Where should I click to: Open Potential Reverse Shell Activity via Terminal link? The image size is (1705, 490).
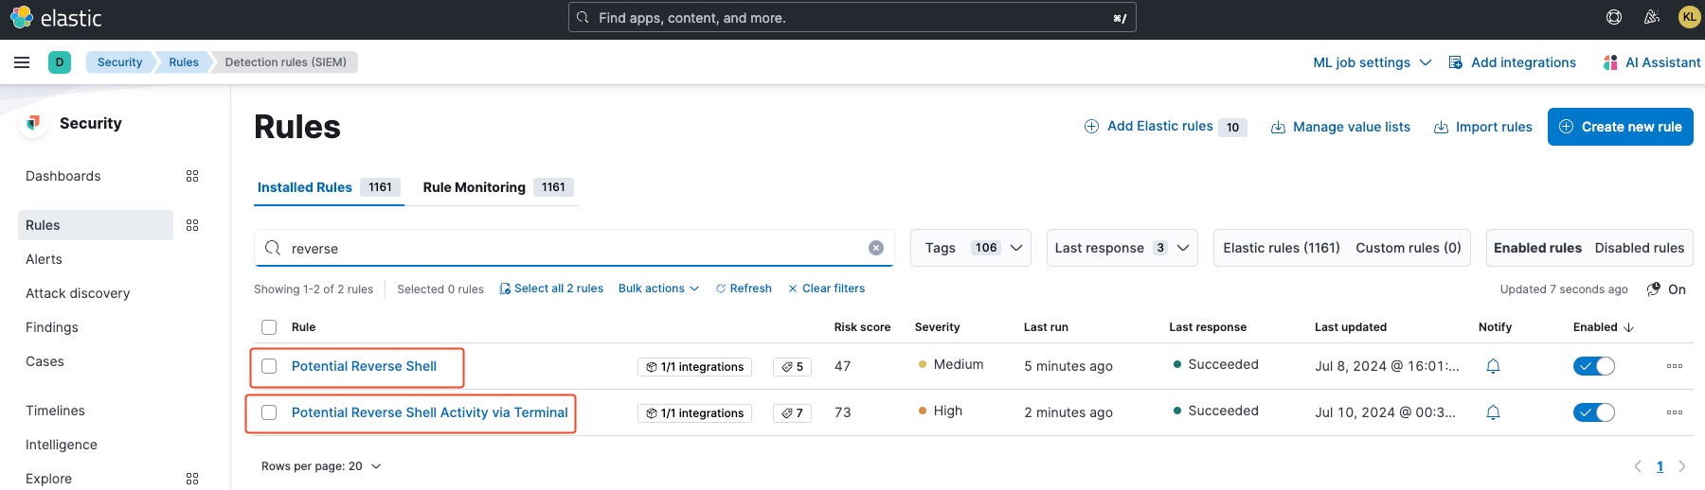430,412
